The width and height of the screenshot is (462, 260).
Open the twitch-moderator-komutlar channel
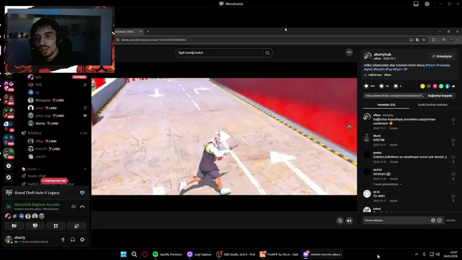pos(51,184)
